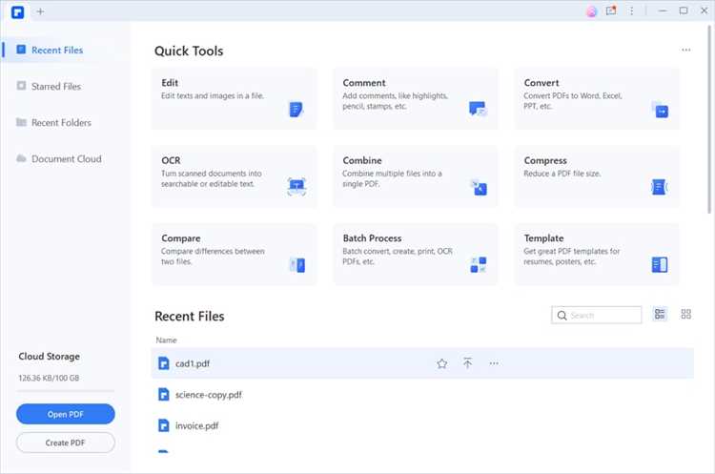Star the cad1.pdf file
Screen dimensions: 715x474
441,363
